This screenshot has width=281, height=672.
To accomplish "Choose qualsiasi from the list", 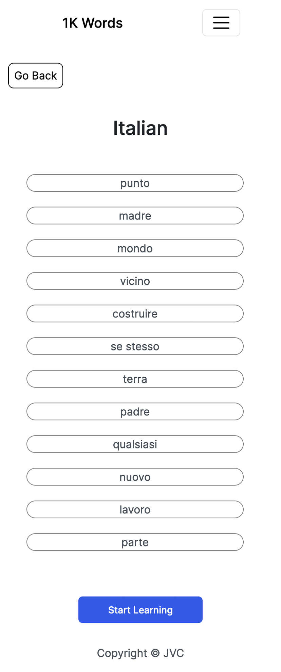I will [x=135, y=444].
